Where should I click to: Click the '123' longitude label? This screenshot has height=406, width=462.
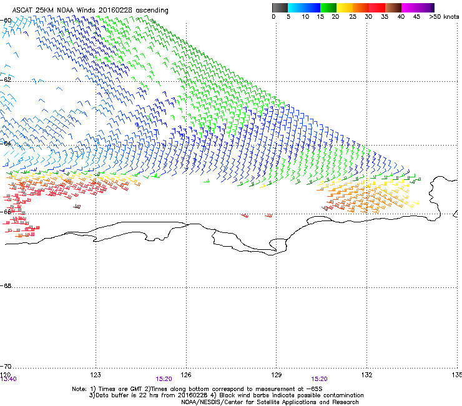pos(96,375)
